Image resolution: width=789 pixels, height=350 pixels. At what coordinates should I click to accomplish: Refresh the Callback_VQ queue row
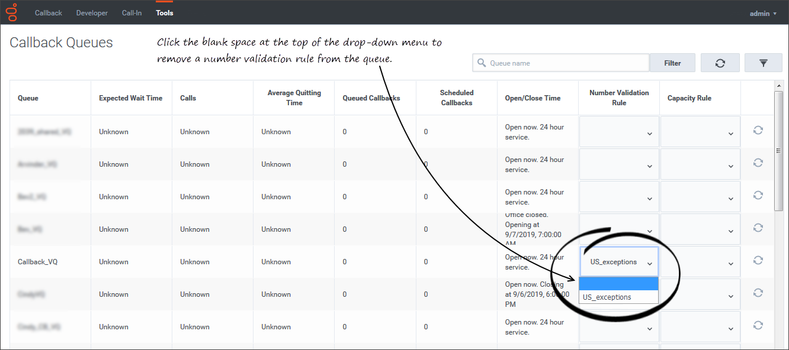point(758,260)
